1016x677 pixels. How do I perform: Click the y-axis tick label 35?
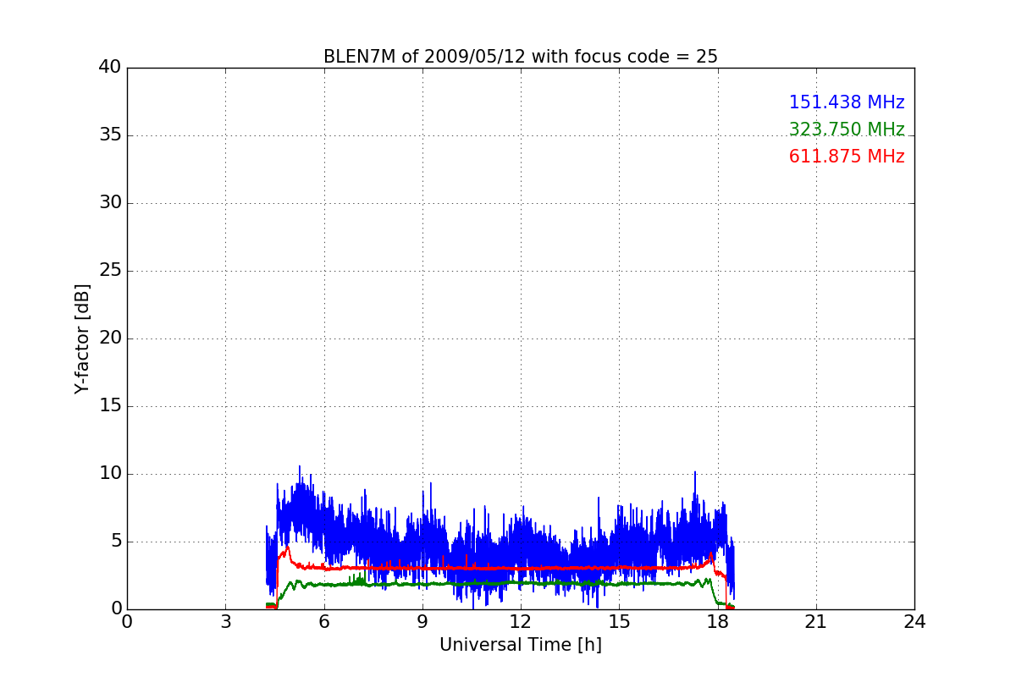coord(109,135)
